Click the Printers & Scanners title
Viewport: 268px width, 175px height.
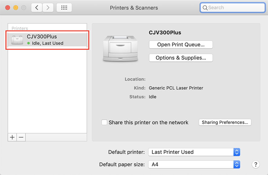point(134,8)
